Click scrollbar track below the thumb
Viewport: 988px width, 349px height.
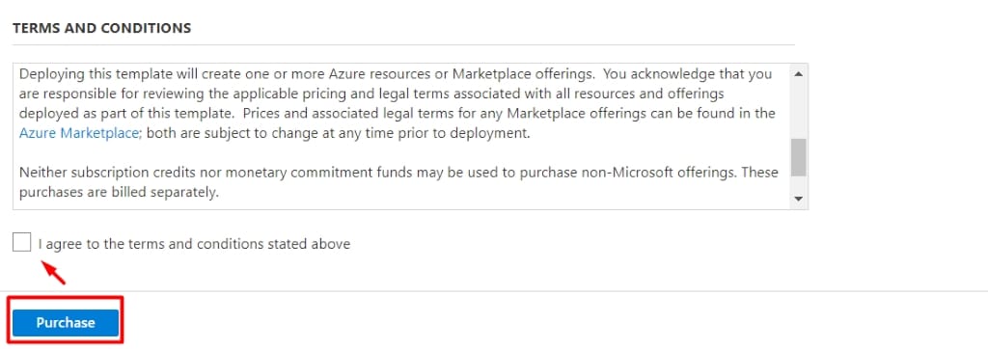[798, 184]
